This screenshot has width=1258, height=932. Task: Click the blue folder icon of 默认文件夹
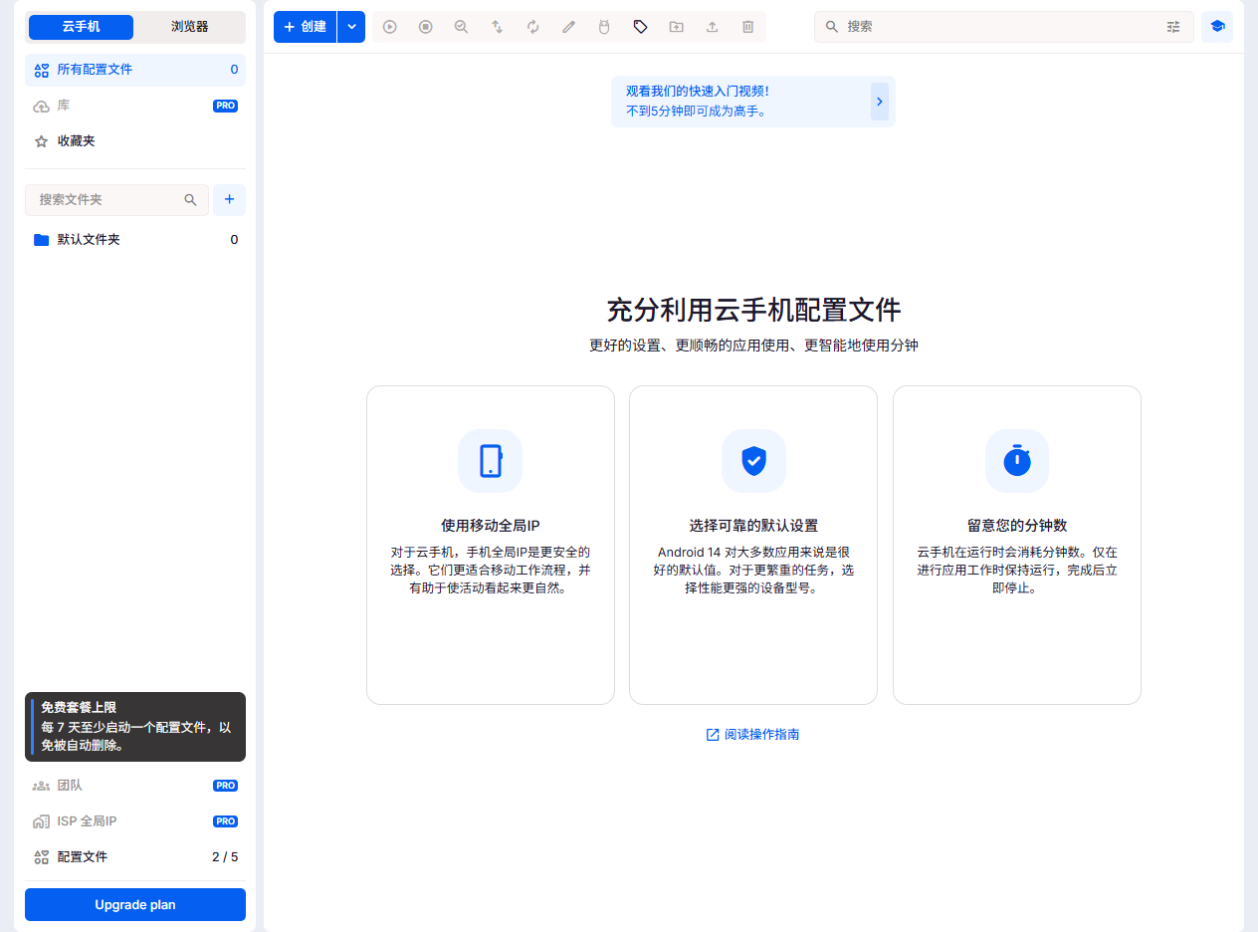pos(41,240)
